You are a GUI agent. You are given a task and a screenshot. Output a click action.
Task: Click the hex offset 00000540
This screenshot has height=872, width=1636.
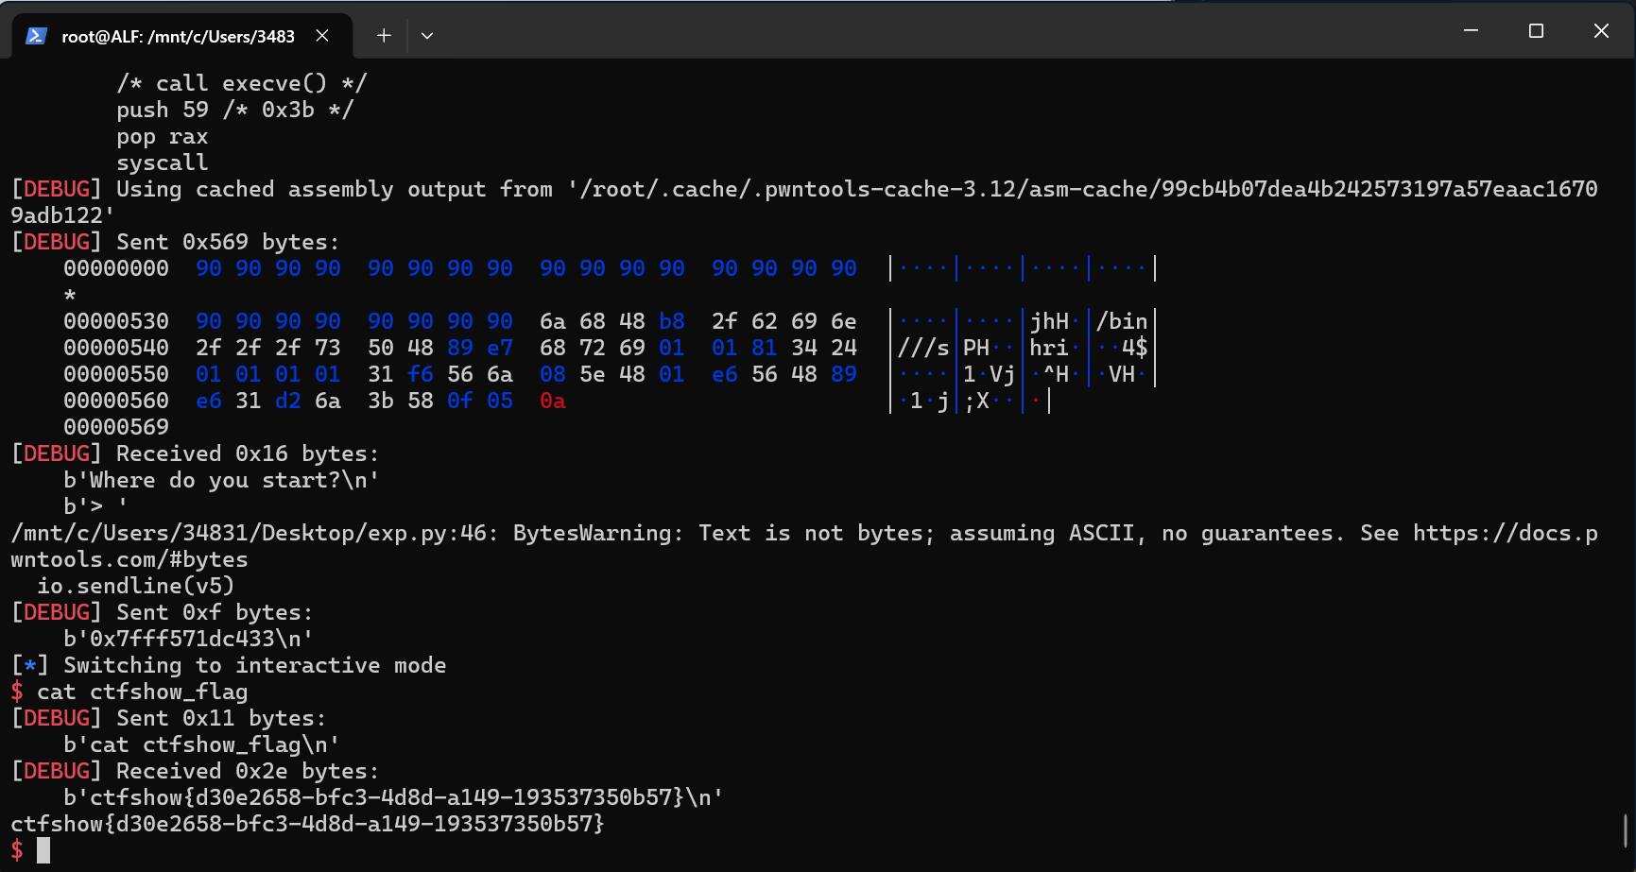click(x=116, y=348)
